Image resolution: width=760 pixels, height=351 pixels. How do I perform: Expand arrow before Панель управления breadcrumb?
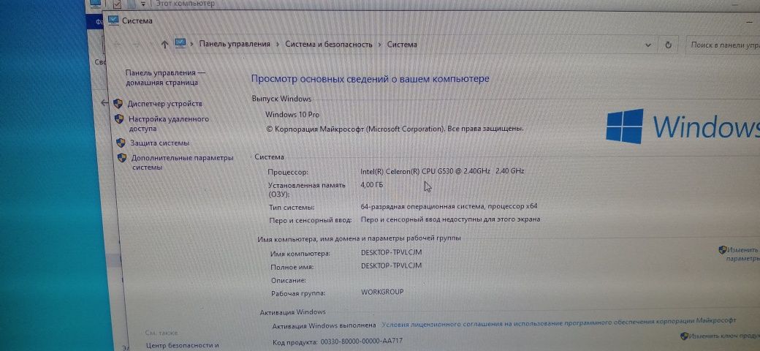click(192, 44)
